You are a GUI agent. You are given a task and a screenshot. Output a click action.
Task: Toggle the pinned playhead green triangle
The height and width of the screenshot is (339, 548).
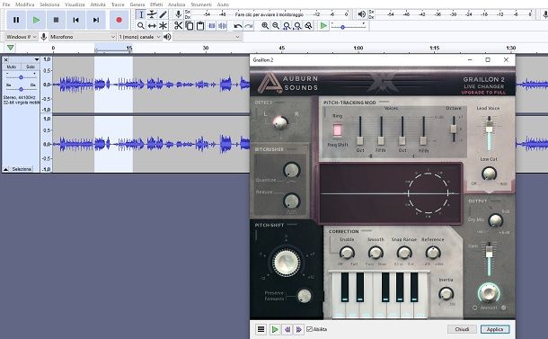pyautogui.click(x=11, y=48)
